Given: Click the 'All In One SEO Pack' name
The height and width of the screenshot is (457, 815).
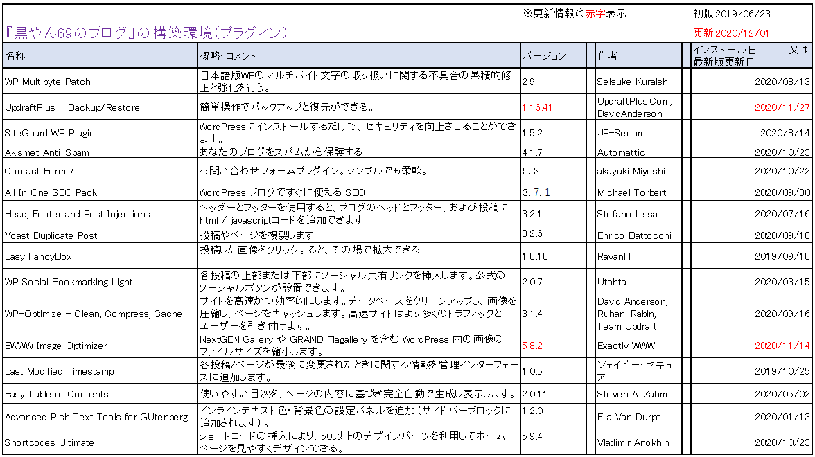Looking at the screenshot, I should point(51,192).
